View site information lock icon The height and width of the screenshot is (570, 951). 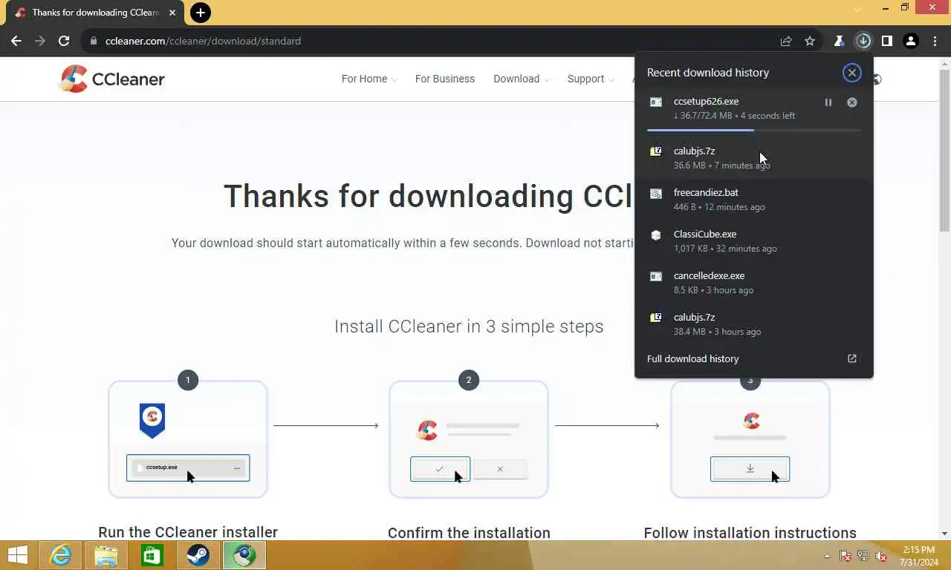coord(93,41)
